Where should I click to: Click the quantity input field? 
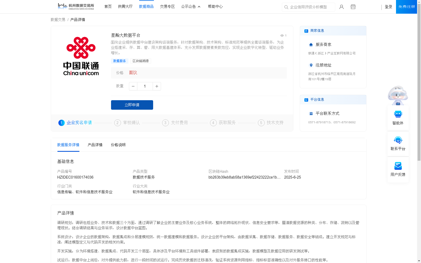tap(145, 86)
